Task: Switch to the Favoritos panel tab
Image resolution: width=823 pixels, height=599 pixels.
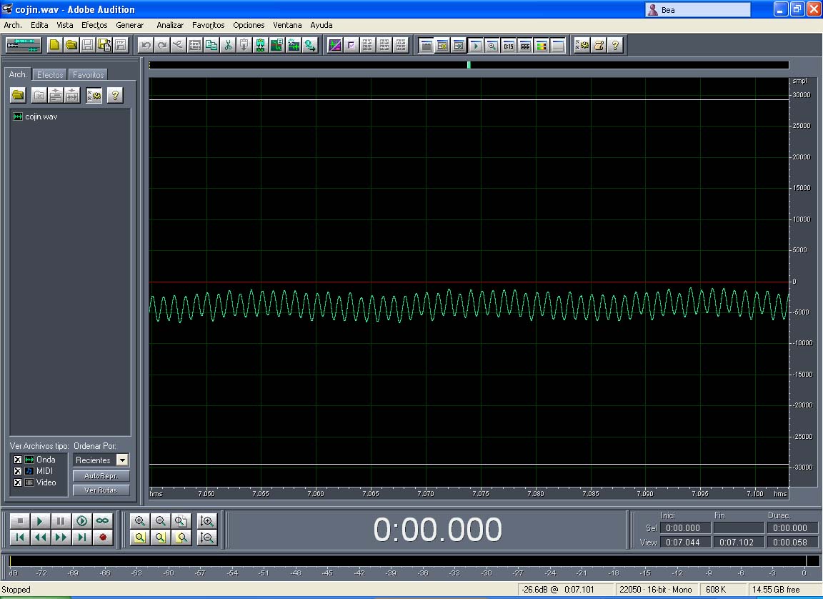Action: (88, 74)
